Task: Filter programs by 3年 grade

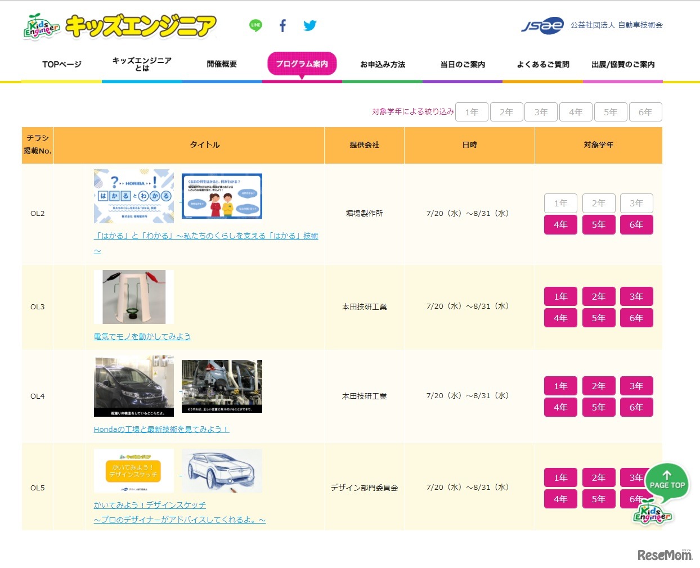Action: point(541,112)
